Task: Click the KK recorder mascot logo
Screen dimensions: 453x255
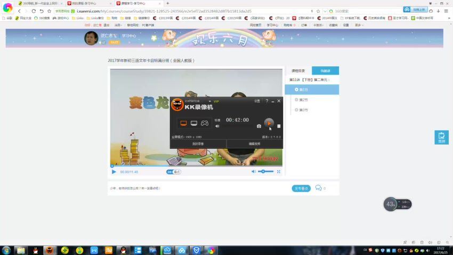Action: [x=177, y=105]
